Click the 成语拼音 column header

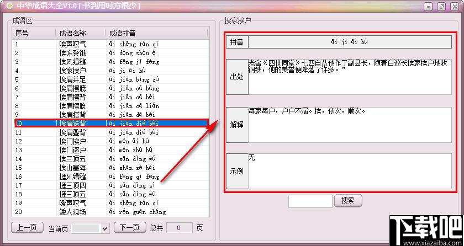point(156,33)
